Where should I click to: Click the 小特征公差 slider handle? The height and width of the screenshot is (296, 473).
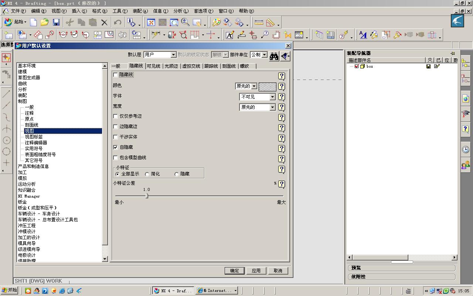pos(147,196)
